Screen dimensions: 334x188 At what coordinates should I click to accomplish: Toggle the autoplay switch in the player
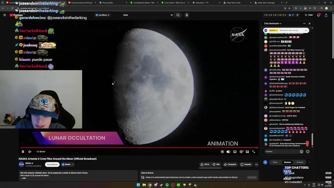coord(229,152)
